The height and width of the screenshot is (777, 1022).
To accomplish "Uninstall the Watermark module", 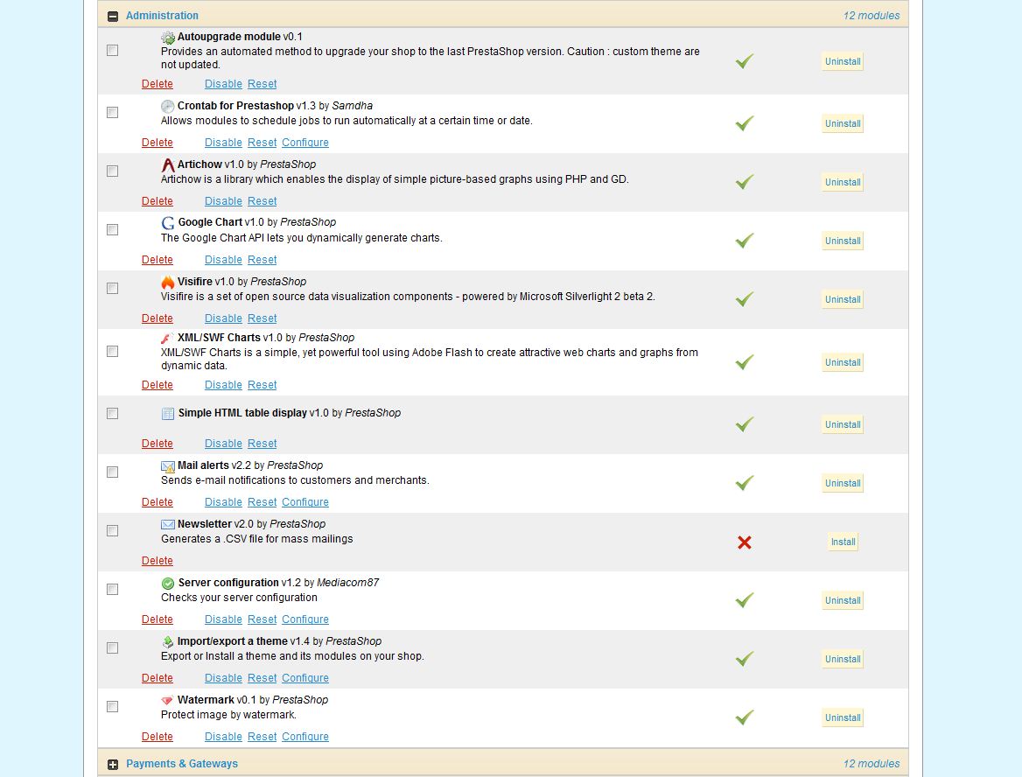I will pyautogui.click(x=843, y=717).
